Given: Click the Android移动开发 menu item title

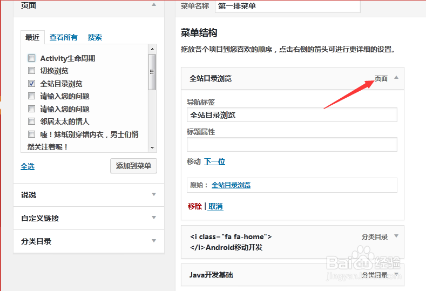Looking at the screenshot, I should tap(231, 242).
